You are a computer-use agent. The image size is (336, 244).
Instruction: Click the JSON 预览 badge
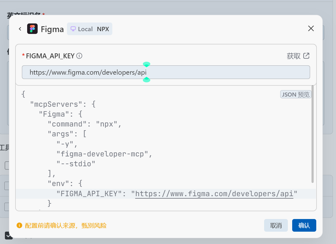296,94
